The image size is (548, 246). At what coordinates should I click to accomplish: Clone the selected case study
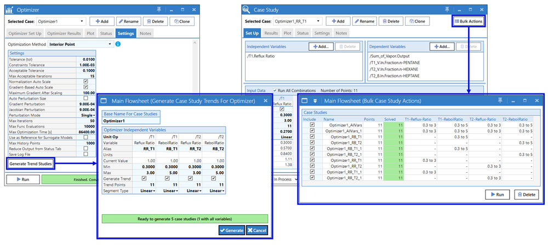[417, 21]
